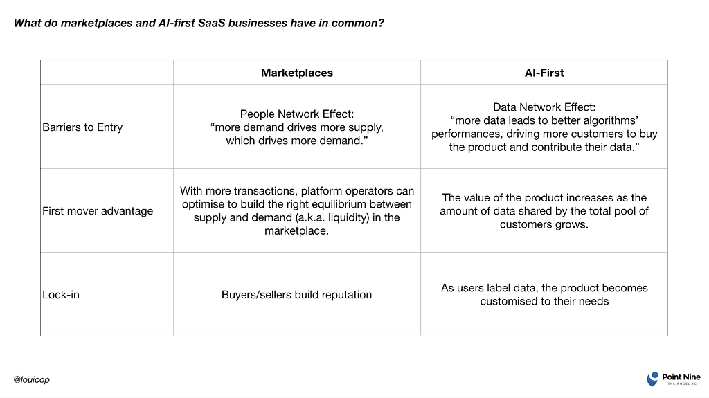Screen dimensions: 709x398
Task: Click the text 'customised to their needs'
Action: (544, 301)
